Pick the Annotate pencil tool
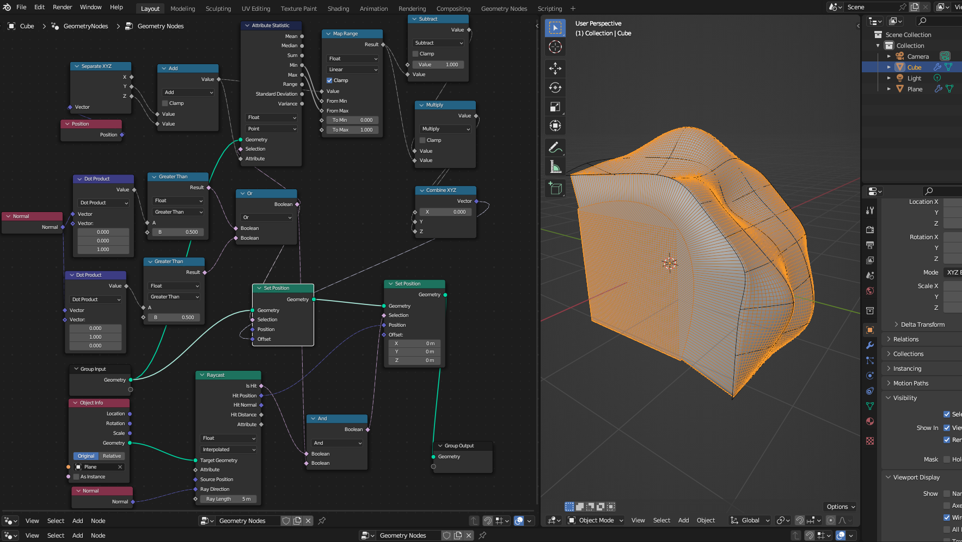The width and height of the screenshot is (962, 542). click(555, 147)
